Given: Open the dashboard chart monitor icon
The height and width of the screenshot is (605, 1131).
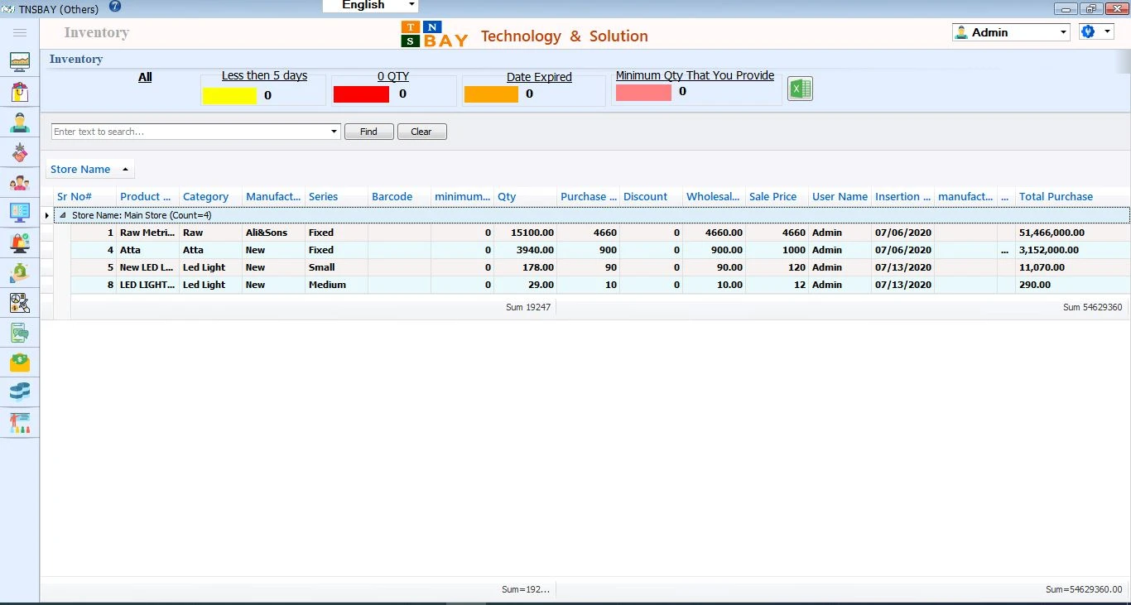Looking at the screenshot, I should [x=20, y=62].
